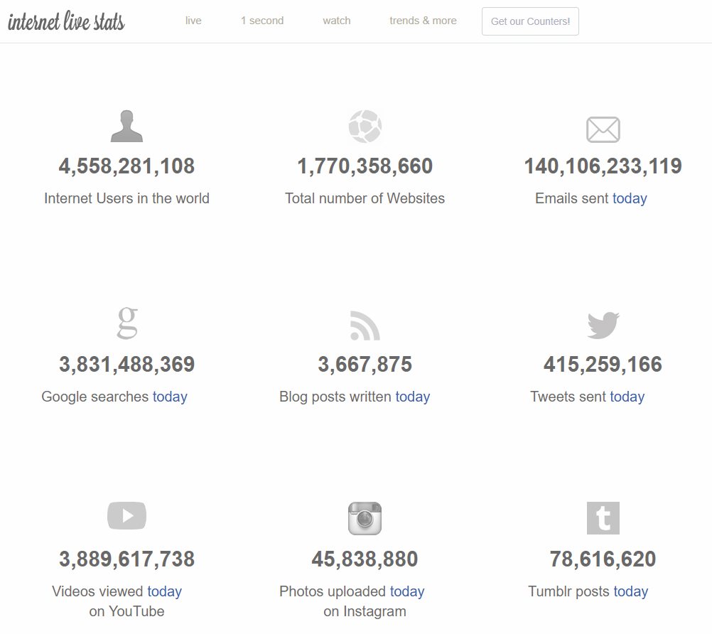Click the Tumblr t icon

pos(603,518)
